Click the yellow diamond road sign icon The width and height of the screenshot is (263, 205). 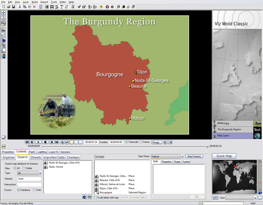(101, 7)
